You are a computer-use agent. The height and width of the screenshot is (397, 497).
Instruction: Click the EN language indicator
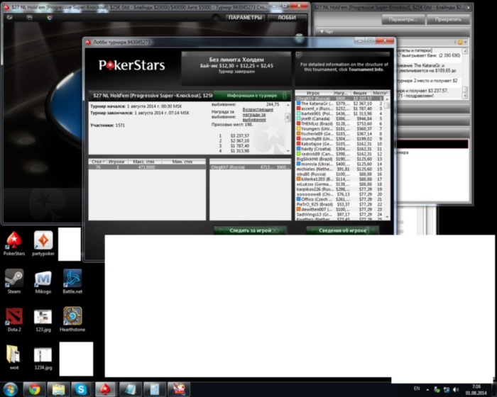tap(417, 388)
